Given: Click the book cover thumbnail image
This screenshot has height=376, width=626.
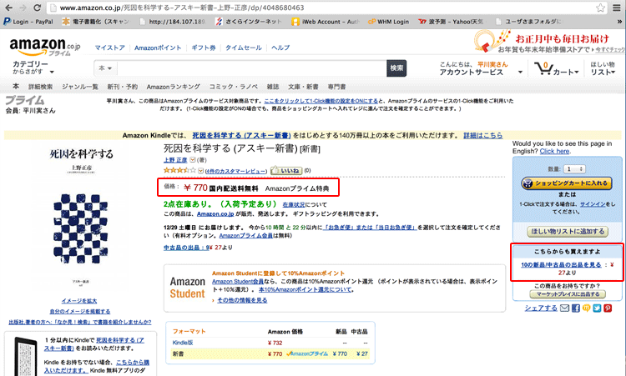Looking at the screenshot, I should (x=81, y=217).
